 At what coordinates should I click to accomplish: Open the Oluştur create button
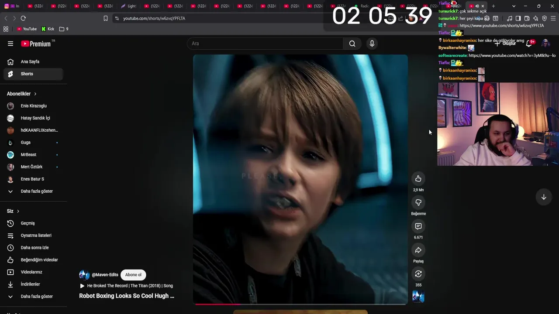(505, 43)
